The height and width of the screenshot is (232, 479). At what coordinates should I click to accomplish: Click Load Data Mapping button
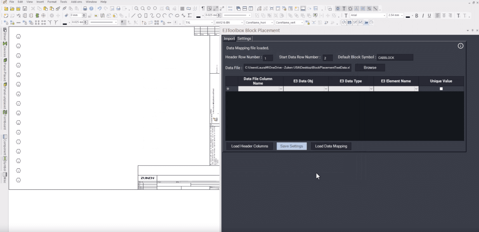click(x=331, y=146)
